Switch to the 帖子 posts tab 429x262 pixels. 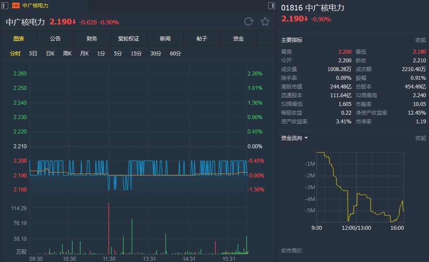pos(202,38)
